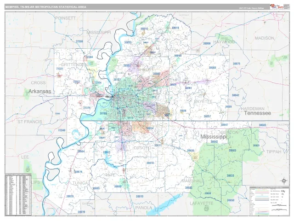The image size is (294, 221).
Task: Click the LEE county label
Action: coord(25,157)
